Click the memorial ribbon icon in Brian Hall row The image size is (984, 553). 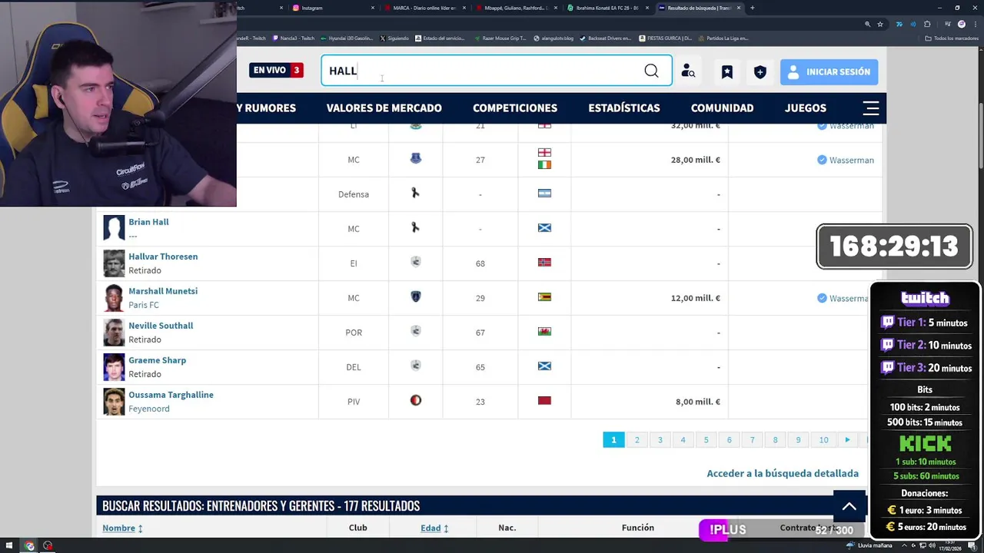[416, 228]
